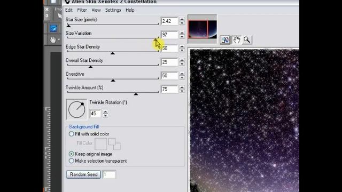The height and width of the screenshot is (192, 342).
Task: Open the Filter menu
Action: [x=82, y=10]
